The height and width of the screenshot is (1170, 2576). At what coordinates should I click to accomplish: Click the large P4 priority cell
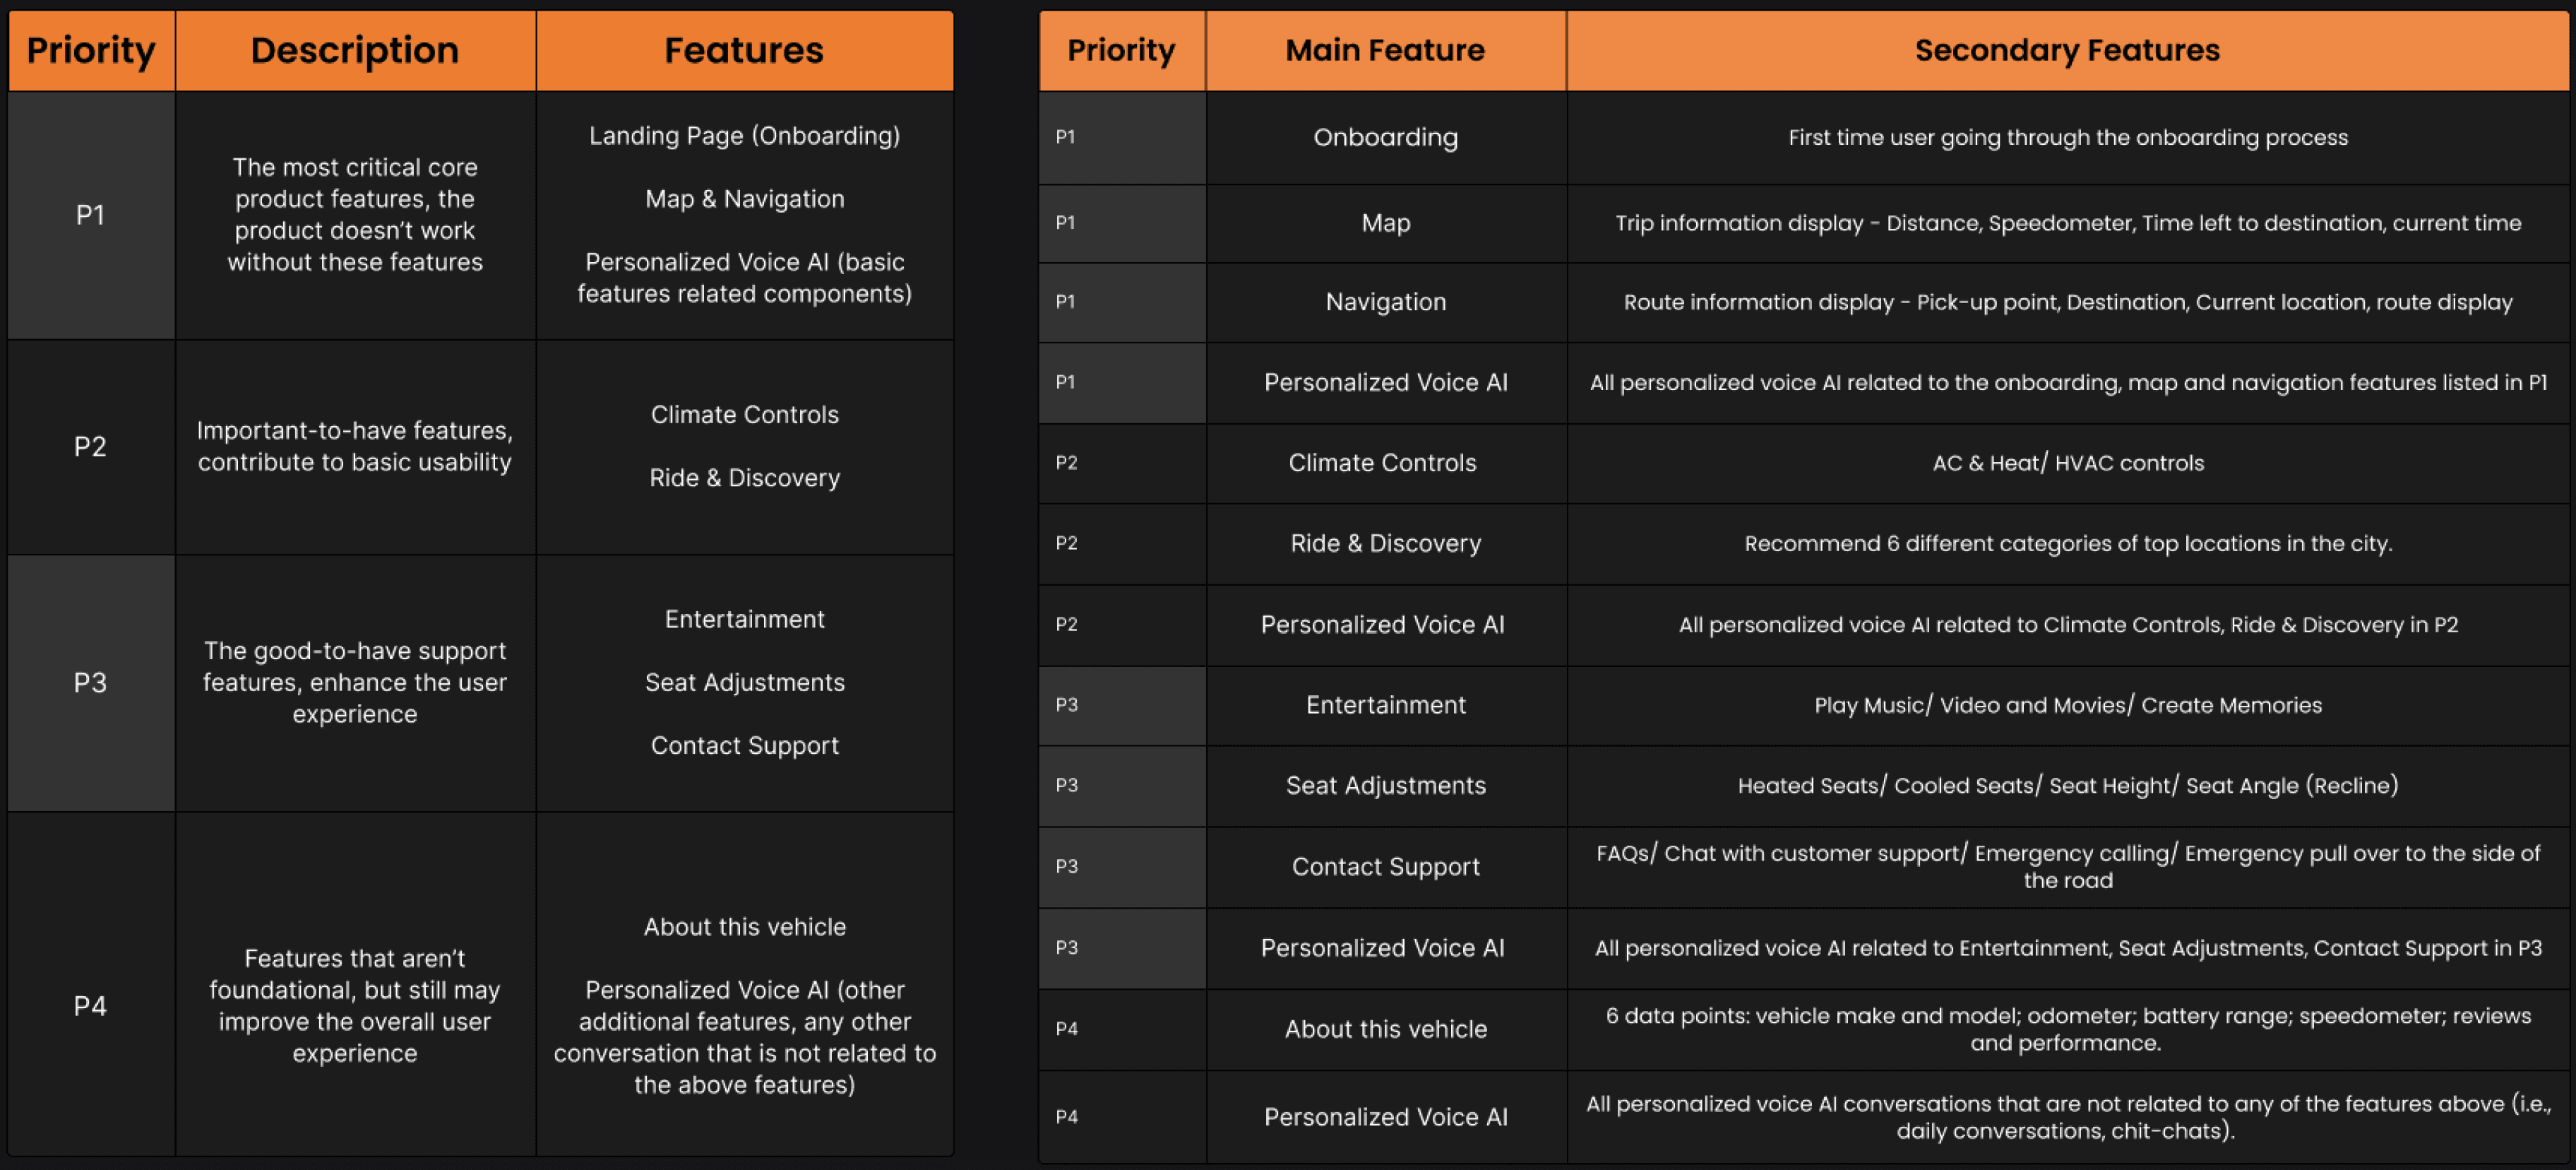91,1006
